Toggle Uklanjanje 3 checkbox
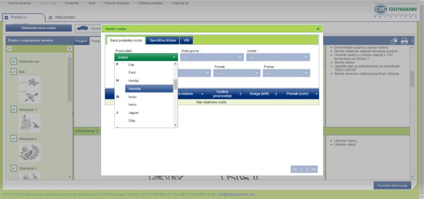Viewport: 424px width, 199px height. (13, 168)
